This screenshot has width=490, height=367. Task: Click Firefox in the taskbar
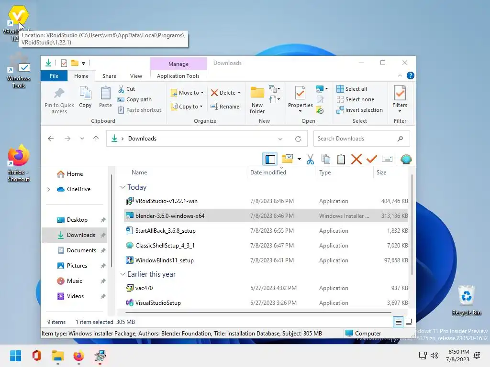click(x=79, y=356)
